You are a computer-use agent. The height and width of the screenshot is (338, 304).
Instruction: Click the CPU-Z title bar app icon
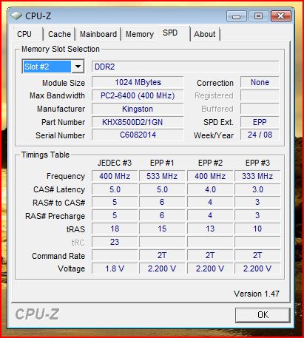[16, 16]
